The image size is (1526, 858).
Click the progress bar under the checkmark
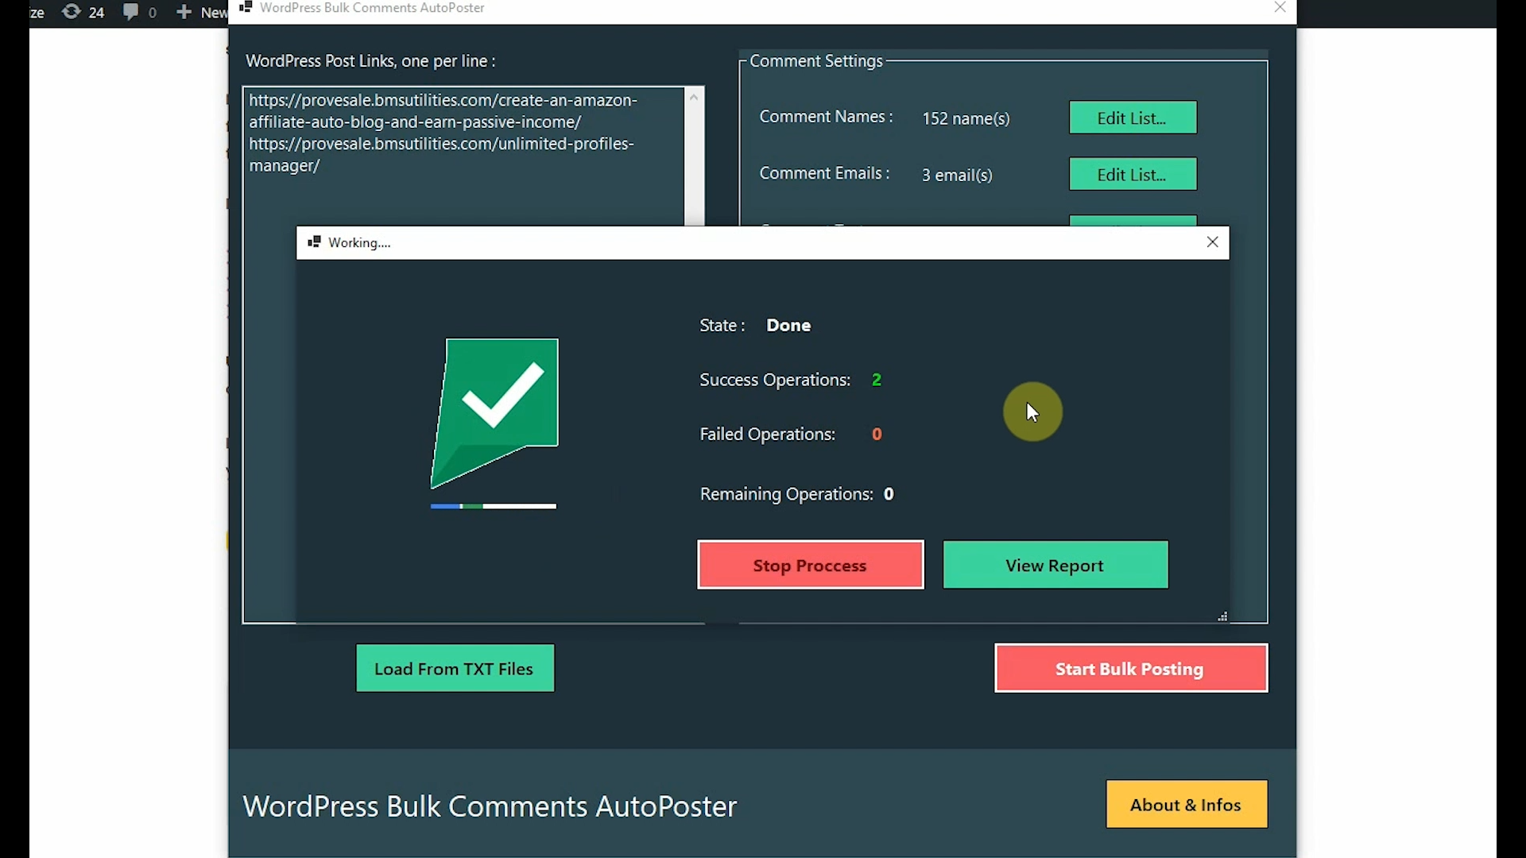[493, 506]
